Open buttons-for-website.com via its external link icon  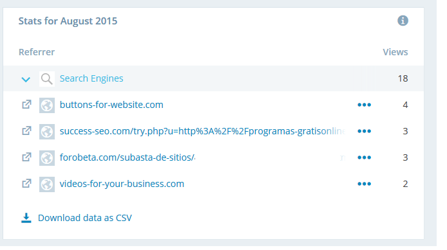click(26, 105)
